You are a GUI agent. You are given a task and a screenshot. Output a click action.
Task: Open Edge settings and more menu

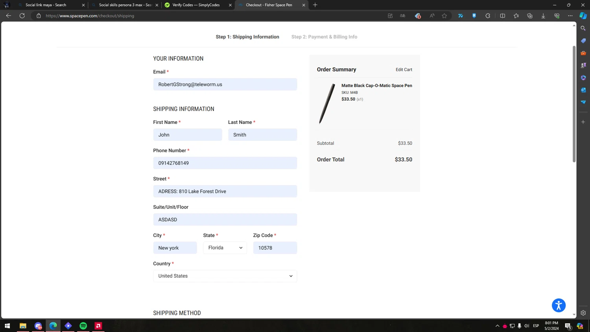570,16
